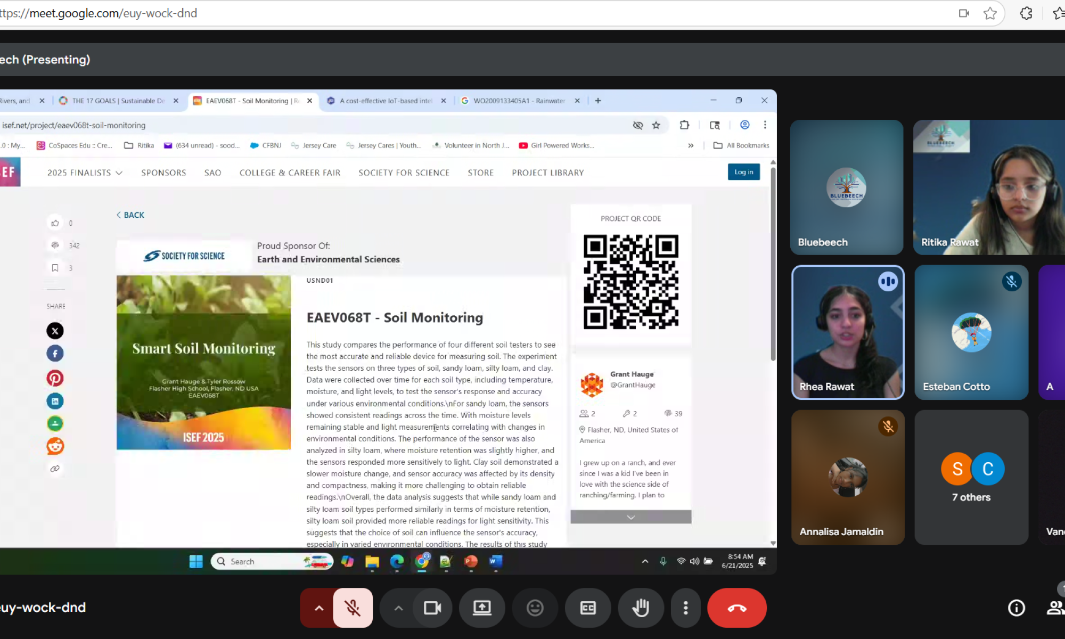
Task: Open the PROJECT LIBRARY menu item
Action: [548, 173]
